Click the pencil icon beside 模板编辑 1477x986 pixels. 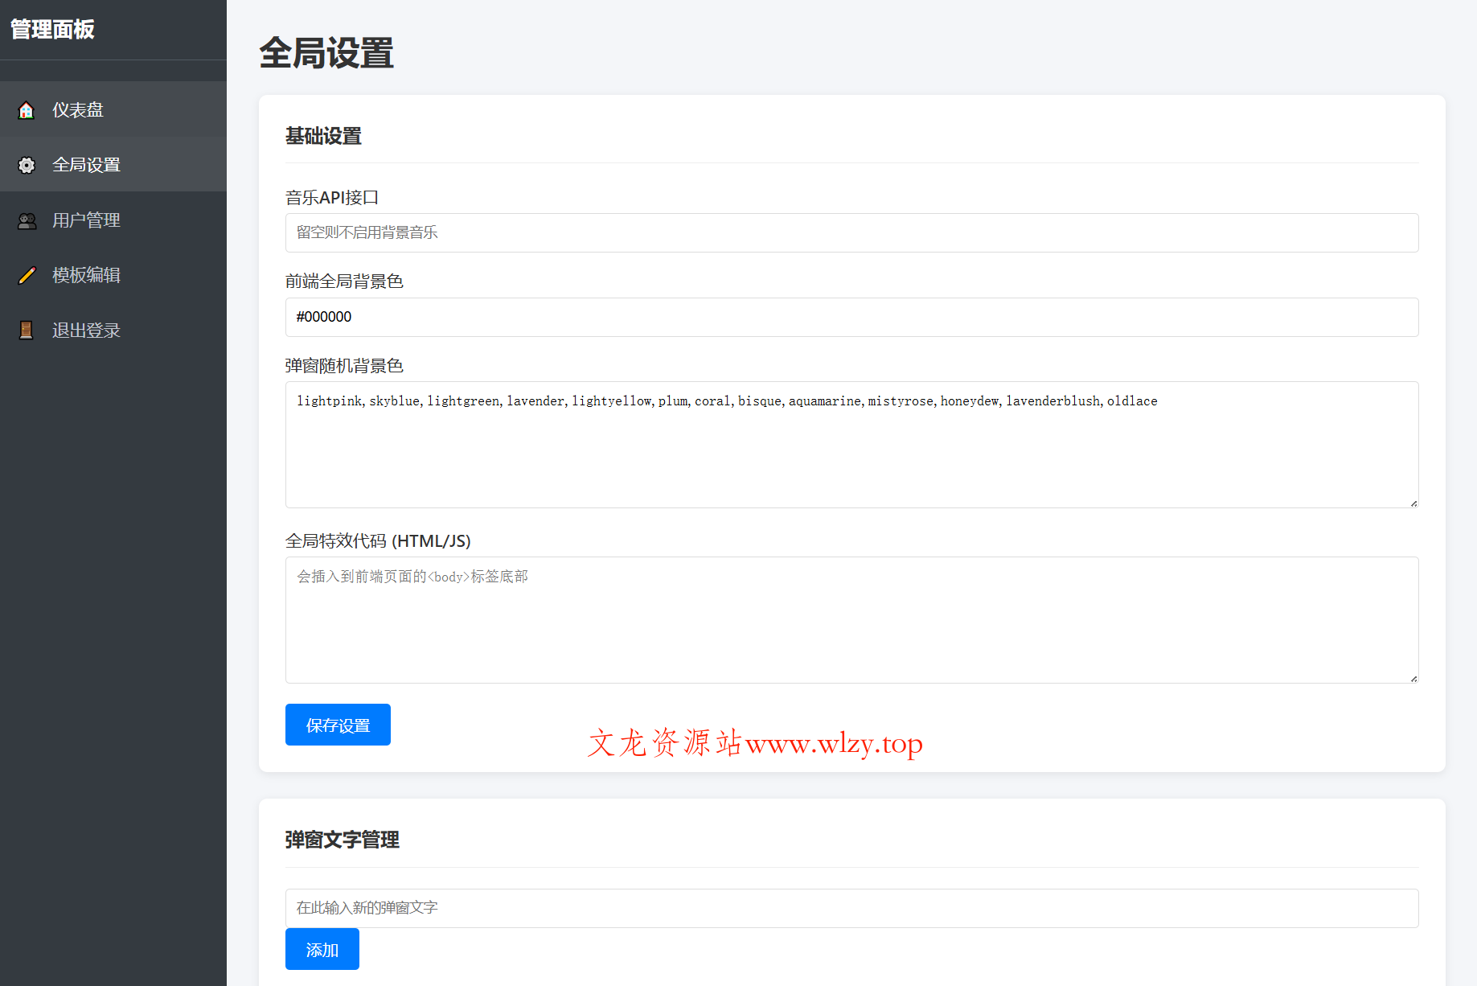(27, 275)
